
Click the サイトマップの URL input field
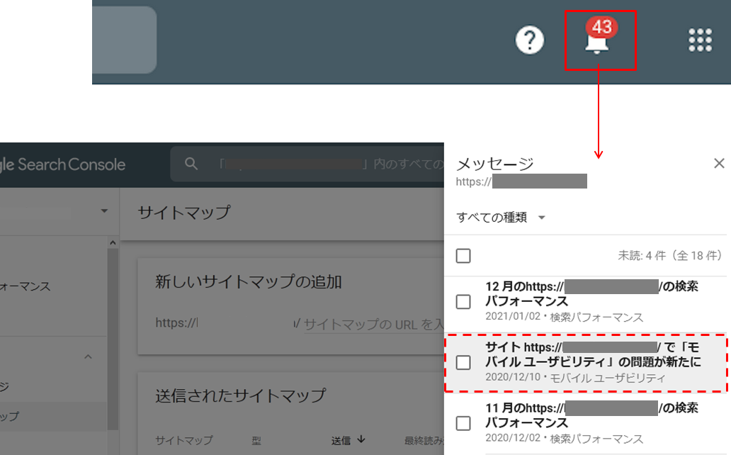click(x=373, y=324)
